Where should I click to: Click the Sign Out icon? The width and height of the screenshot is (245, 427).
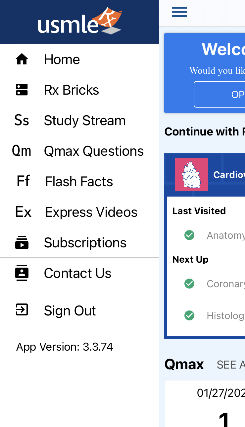pos(22,310)
